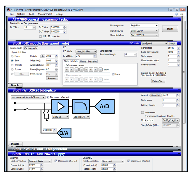Toggle the 1/2 LSB correction checkbox
Viewport: 193px width, 178px height.
[x=40, y=36]
